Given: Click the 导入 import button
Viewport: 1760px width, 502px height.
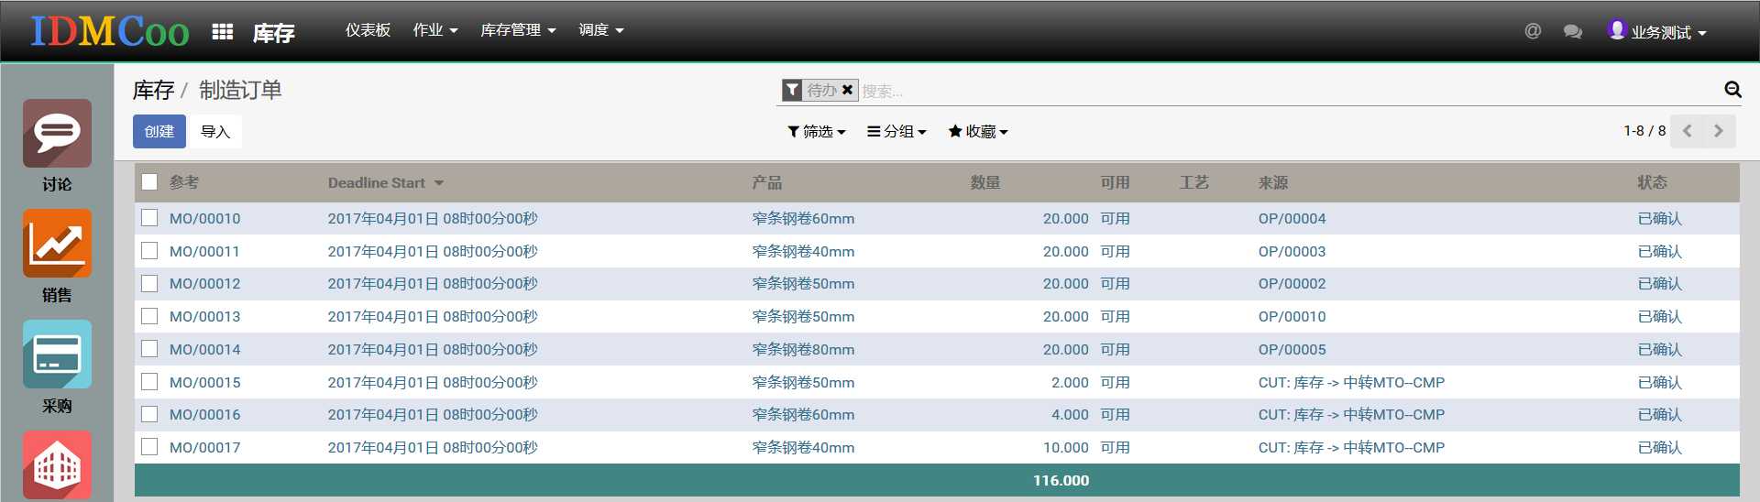Looking at the screenshot, I should click(215, 132).
